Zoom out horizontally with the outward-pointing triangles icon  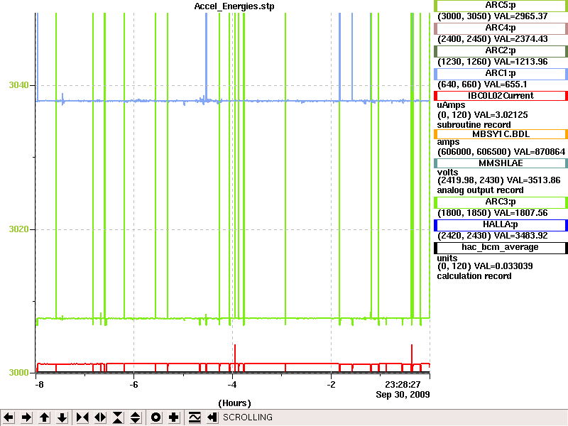[100, 417]
